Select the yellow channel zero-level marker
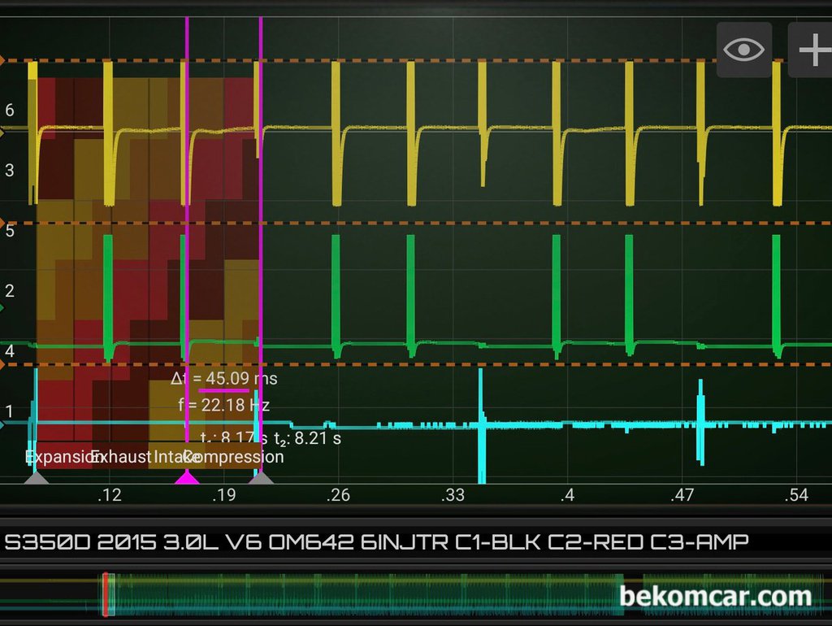832x626 pixels. [2, 133]
